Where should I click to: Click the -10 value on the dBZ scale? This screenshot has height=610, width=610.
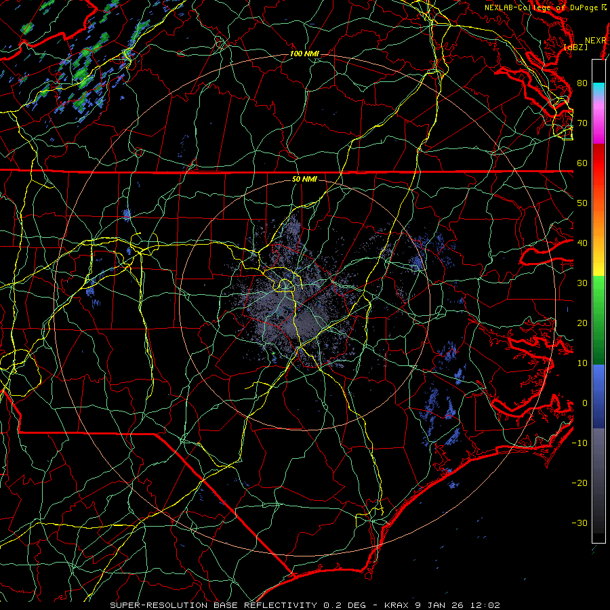pyautogui.click(x=579, y=443)
